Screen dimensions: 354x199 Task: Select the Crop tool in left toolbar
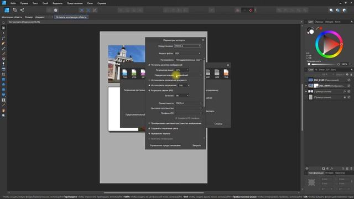3,74
